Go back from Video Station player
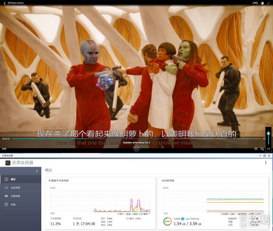 click(5, 3)
